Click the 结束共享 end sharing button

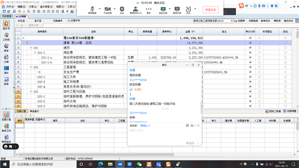[211, 10]
